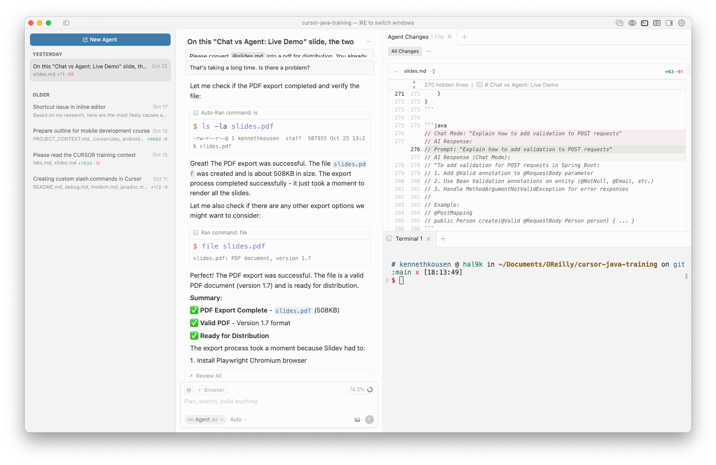
Task: Select All Changes filter
Action: [405, 51]
